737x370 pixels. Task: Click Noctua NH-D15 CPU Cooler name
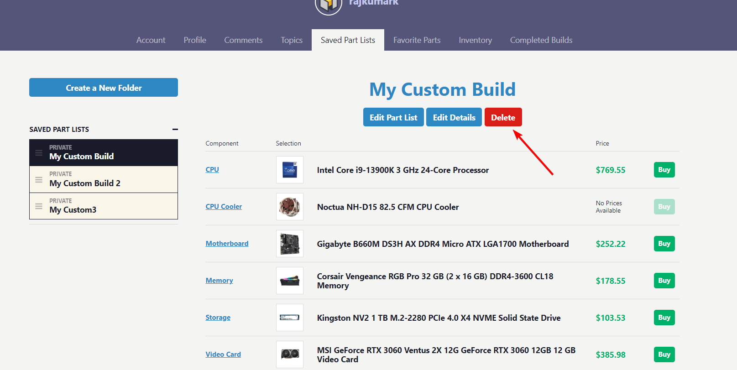tap(388, 207)
